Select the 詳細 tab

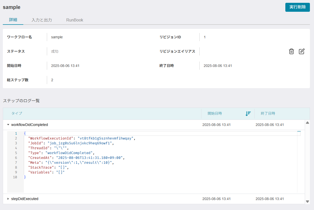pyautogui.click(x=13, y=20)
